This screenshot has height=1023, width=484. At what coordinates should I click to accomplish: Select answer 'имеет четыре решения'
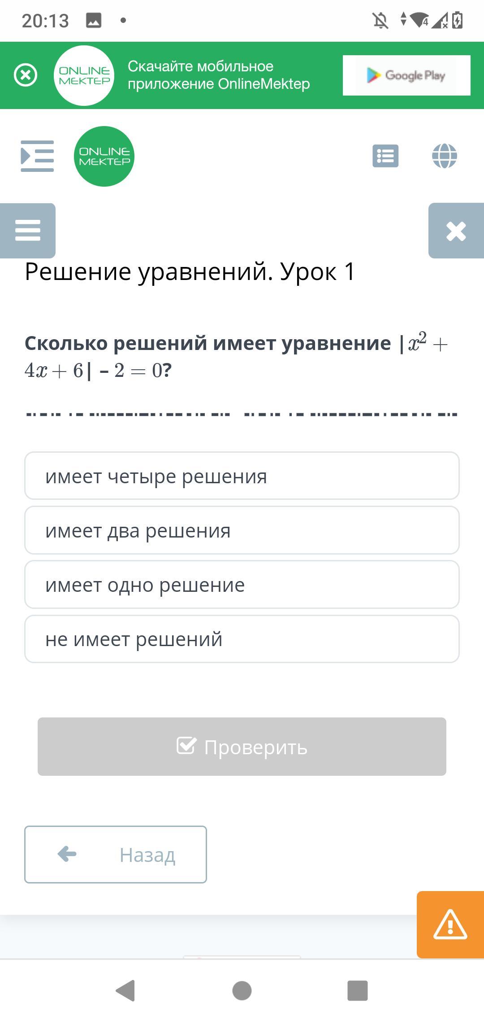pyautogui.click(x=242, y=476)
